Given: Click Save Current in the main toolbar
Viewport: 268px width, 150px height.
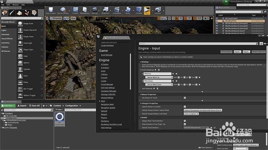Looking at the screenshot, I should click(51, 11).
